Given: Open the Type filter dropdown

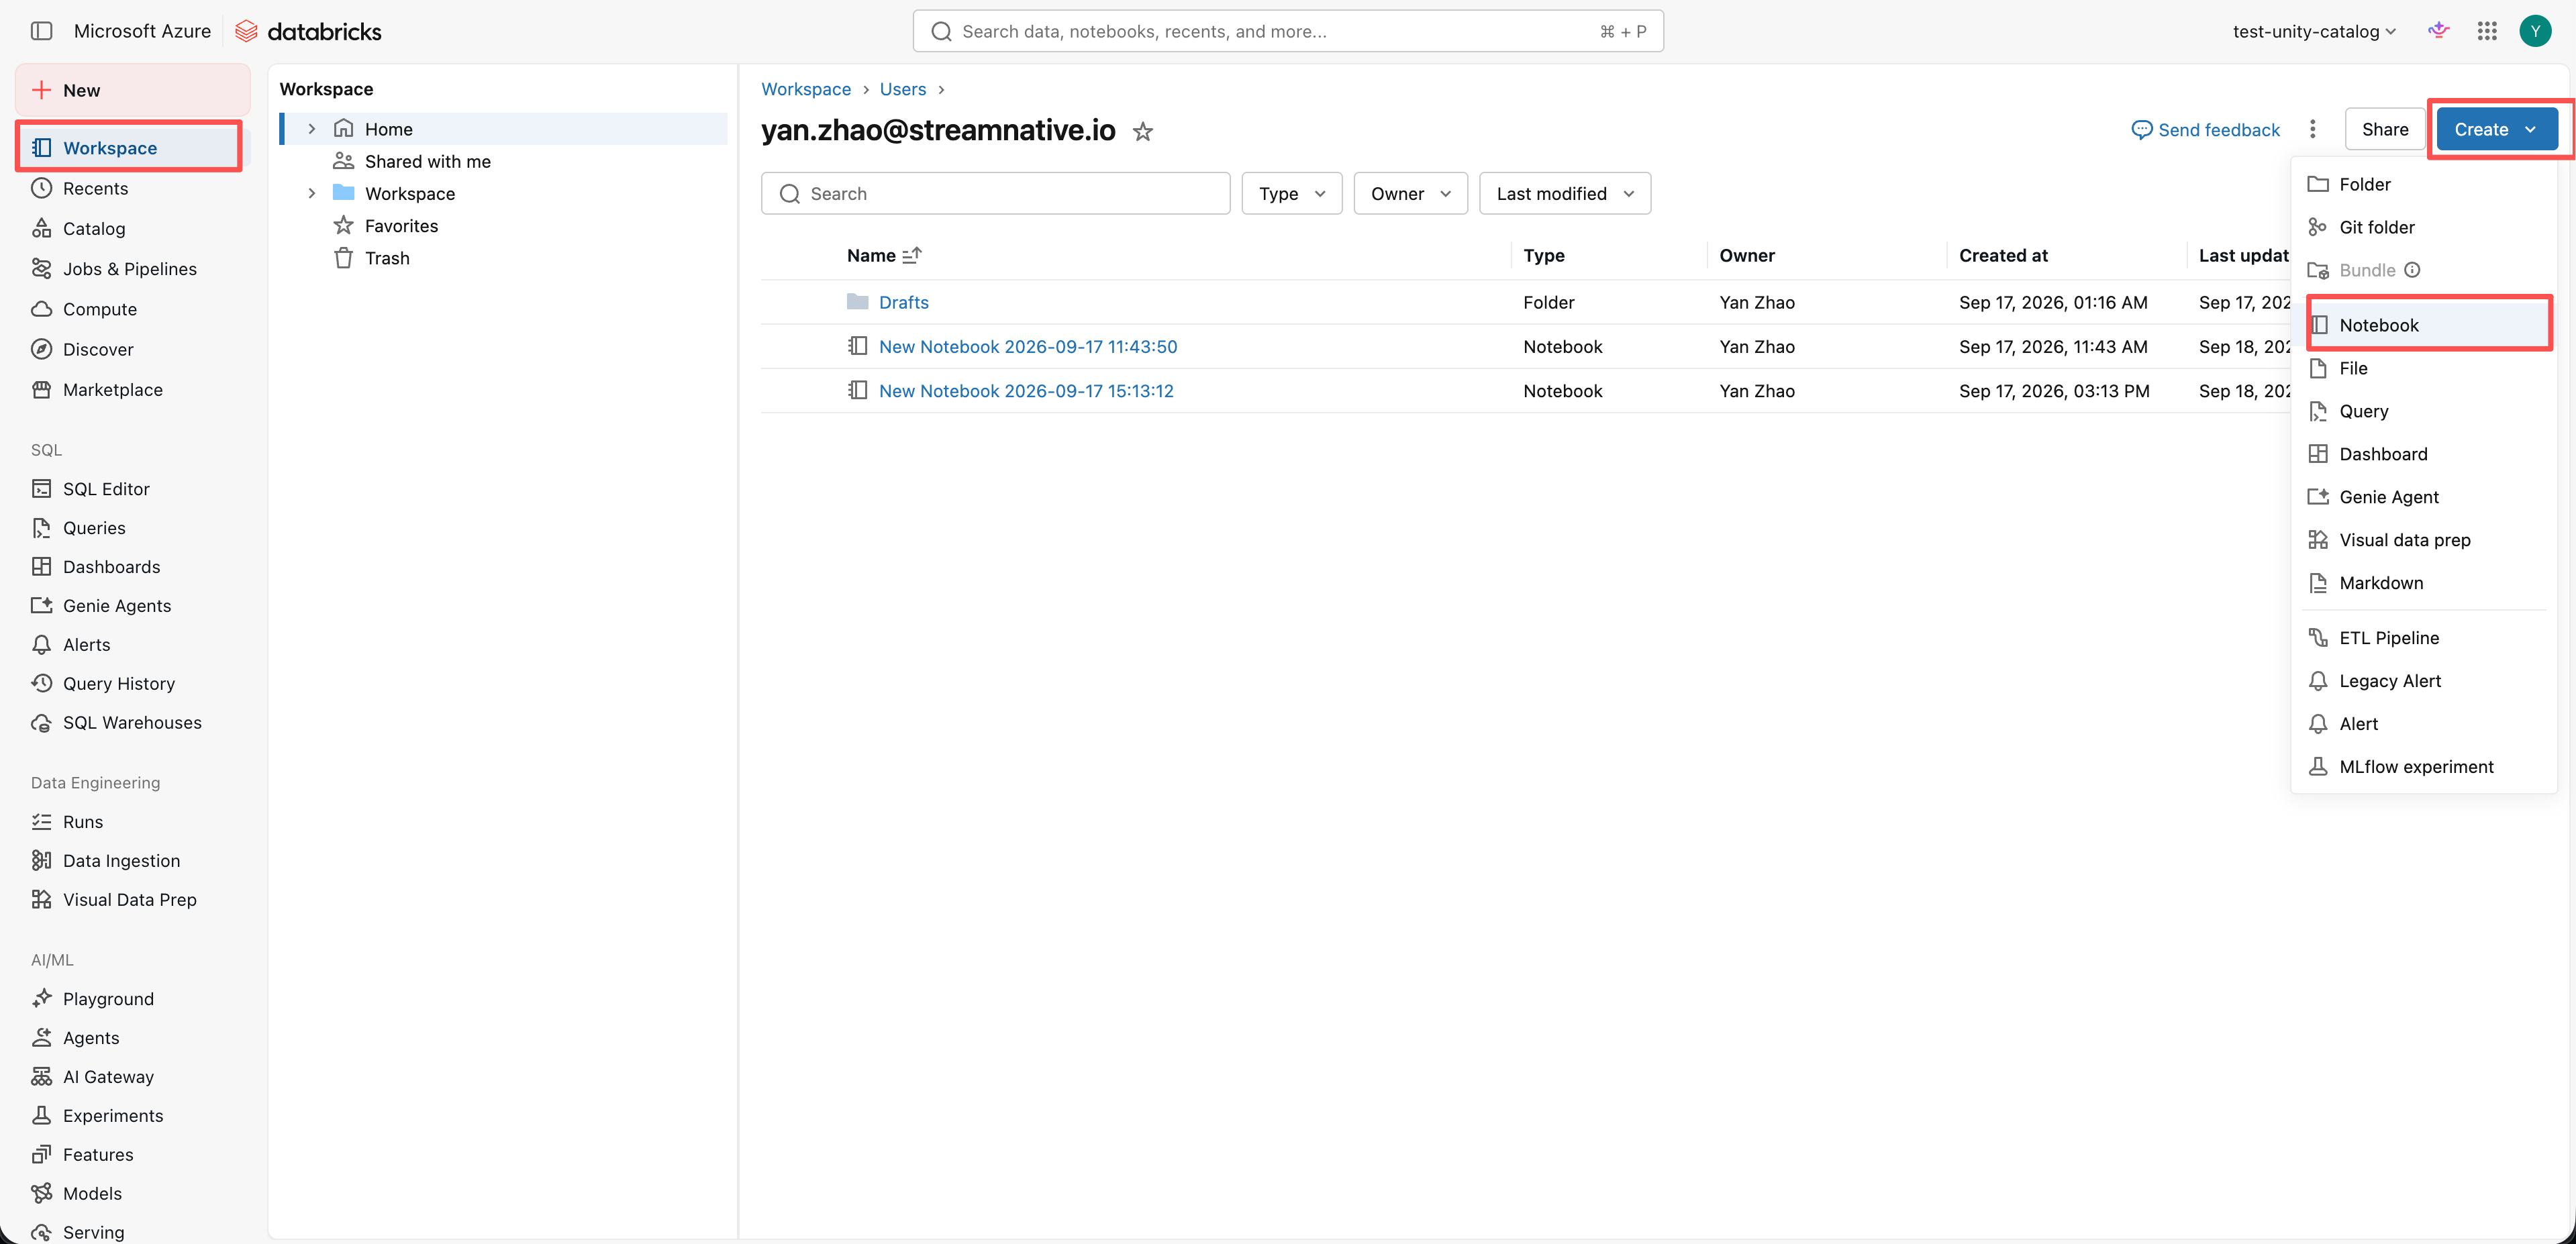Looking at the screenshot, I should click(1291, 193).
